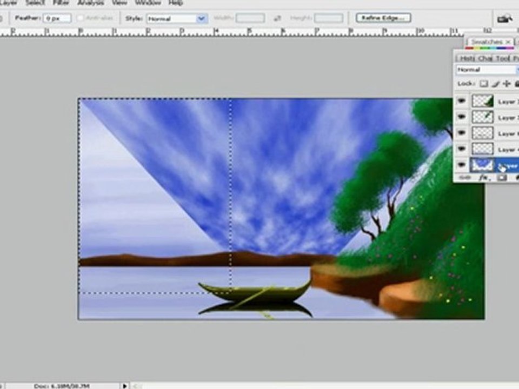Switch to the Swatches tab
This screenshot has height=389, width=519.
(486, 42)
